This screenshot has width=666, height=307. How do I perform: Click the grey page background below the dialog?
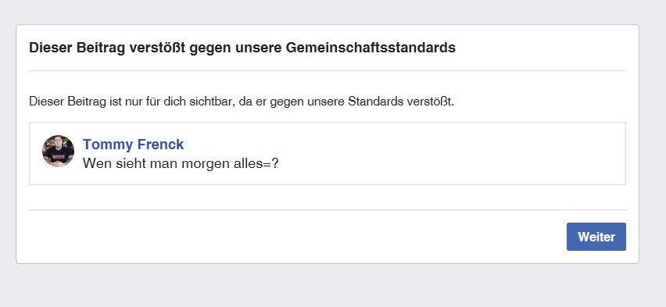pyautogui.click(x=333, y=287)
